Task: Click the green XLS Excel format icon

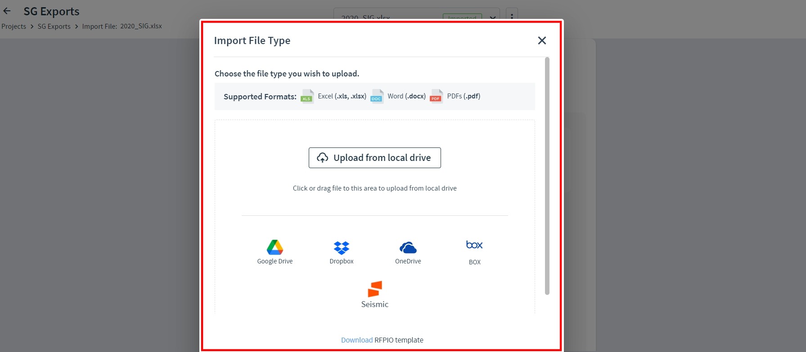Action: [x=307, y=97]
